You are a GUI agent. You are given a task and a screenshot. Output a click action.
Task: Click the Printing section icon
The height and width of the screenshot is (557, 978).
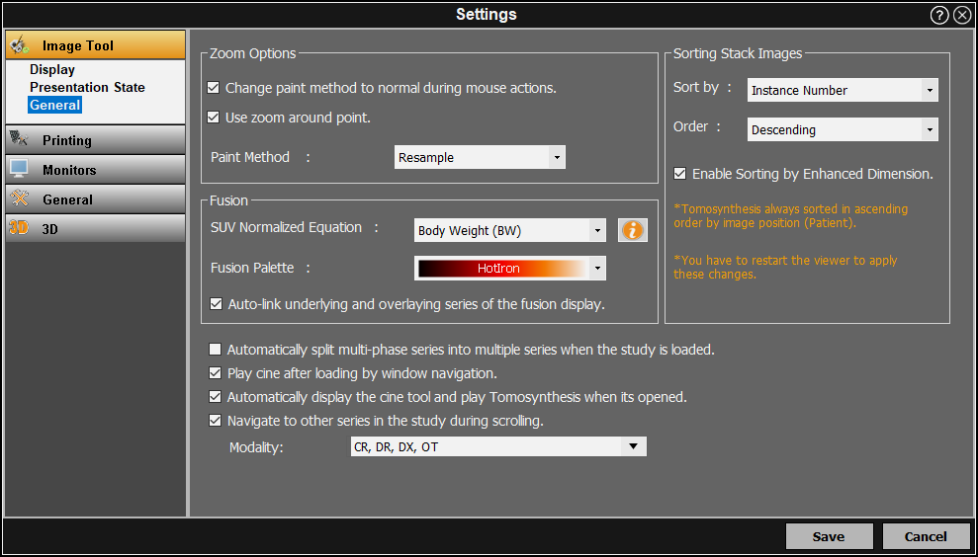point(19,139)
